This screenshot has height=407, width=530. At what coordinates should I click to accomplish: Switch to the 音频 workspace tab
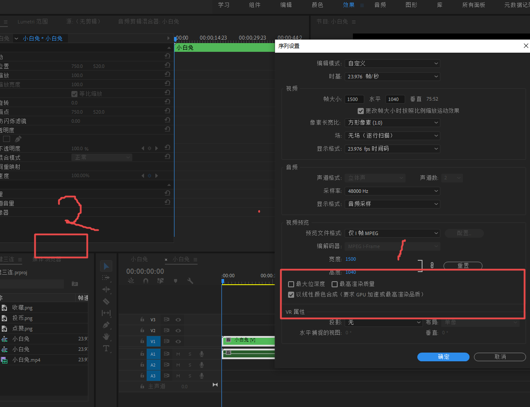(380, 5)
